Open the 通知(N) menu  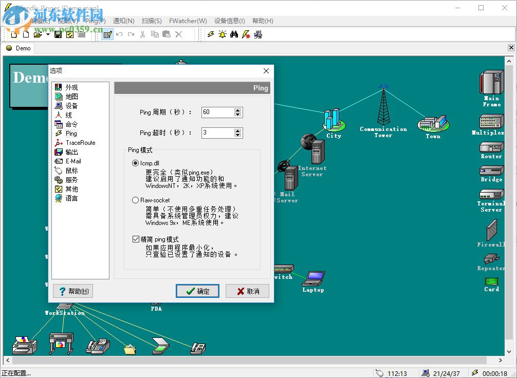(x=124, y=21)
